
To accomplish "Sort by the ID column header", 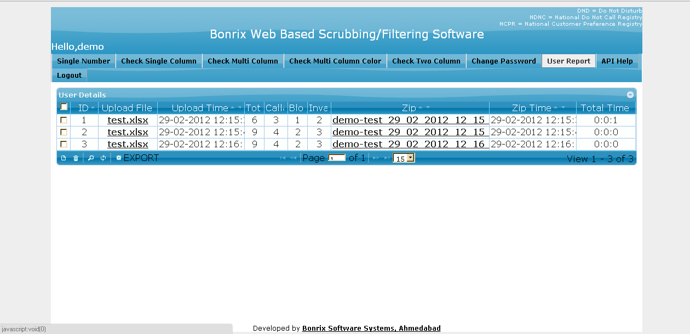I will [84, 108].
